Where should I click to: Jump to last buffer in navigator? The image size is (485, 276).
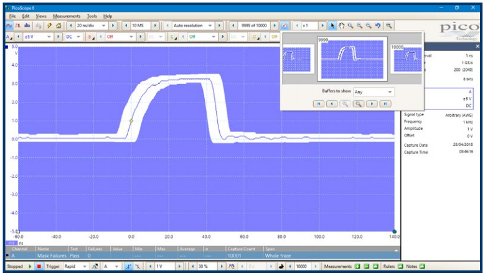pyautogui.click(x=385, y=104)
